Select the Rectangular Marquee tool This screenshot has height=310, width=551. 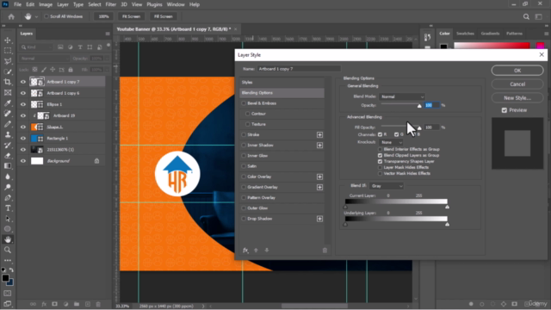[8, 51]
